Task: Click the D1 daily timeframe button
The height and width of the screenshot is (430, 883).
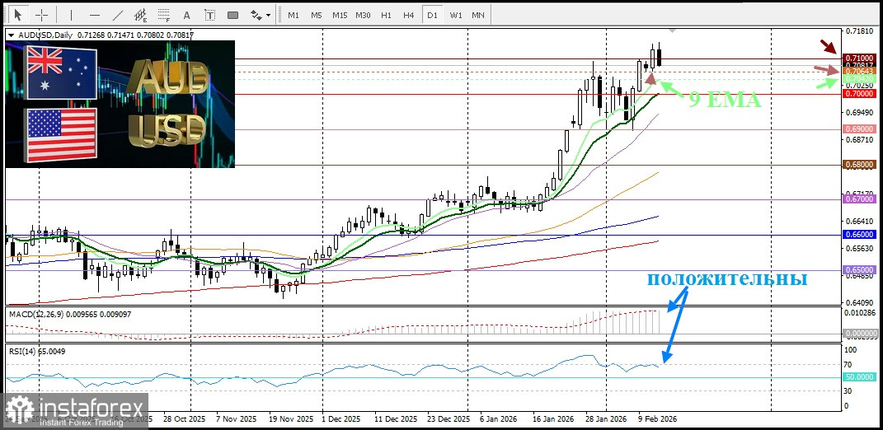Action: (431, 15)
